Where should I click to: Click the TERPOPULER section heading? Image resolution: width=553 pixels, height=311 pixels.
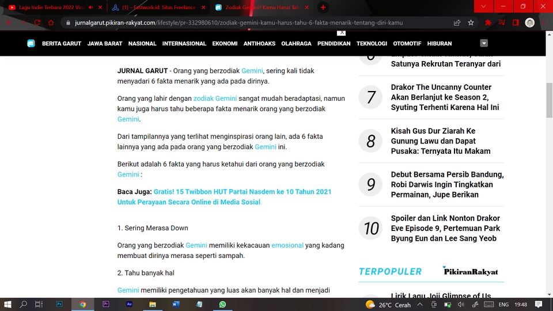390,271
